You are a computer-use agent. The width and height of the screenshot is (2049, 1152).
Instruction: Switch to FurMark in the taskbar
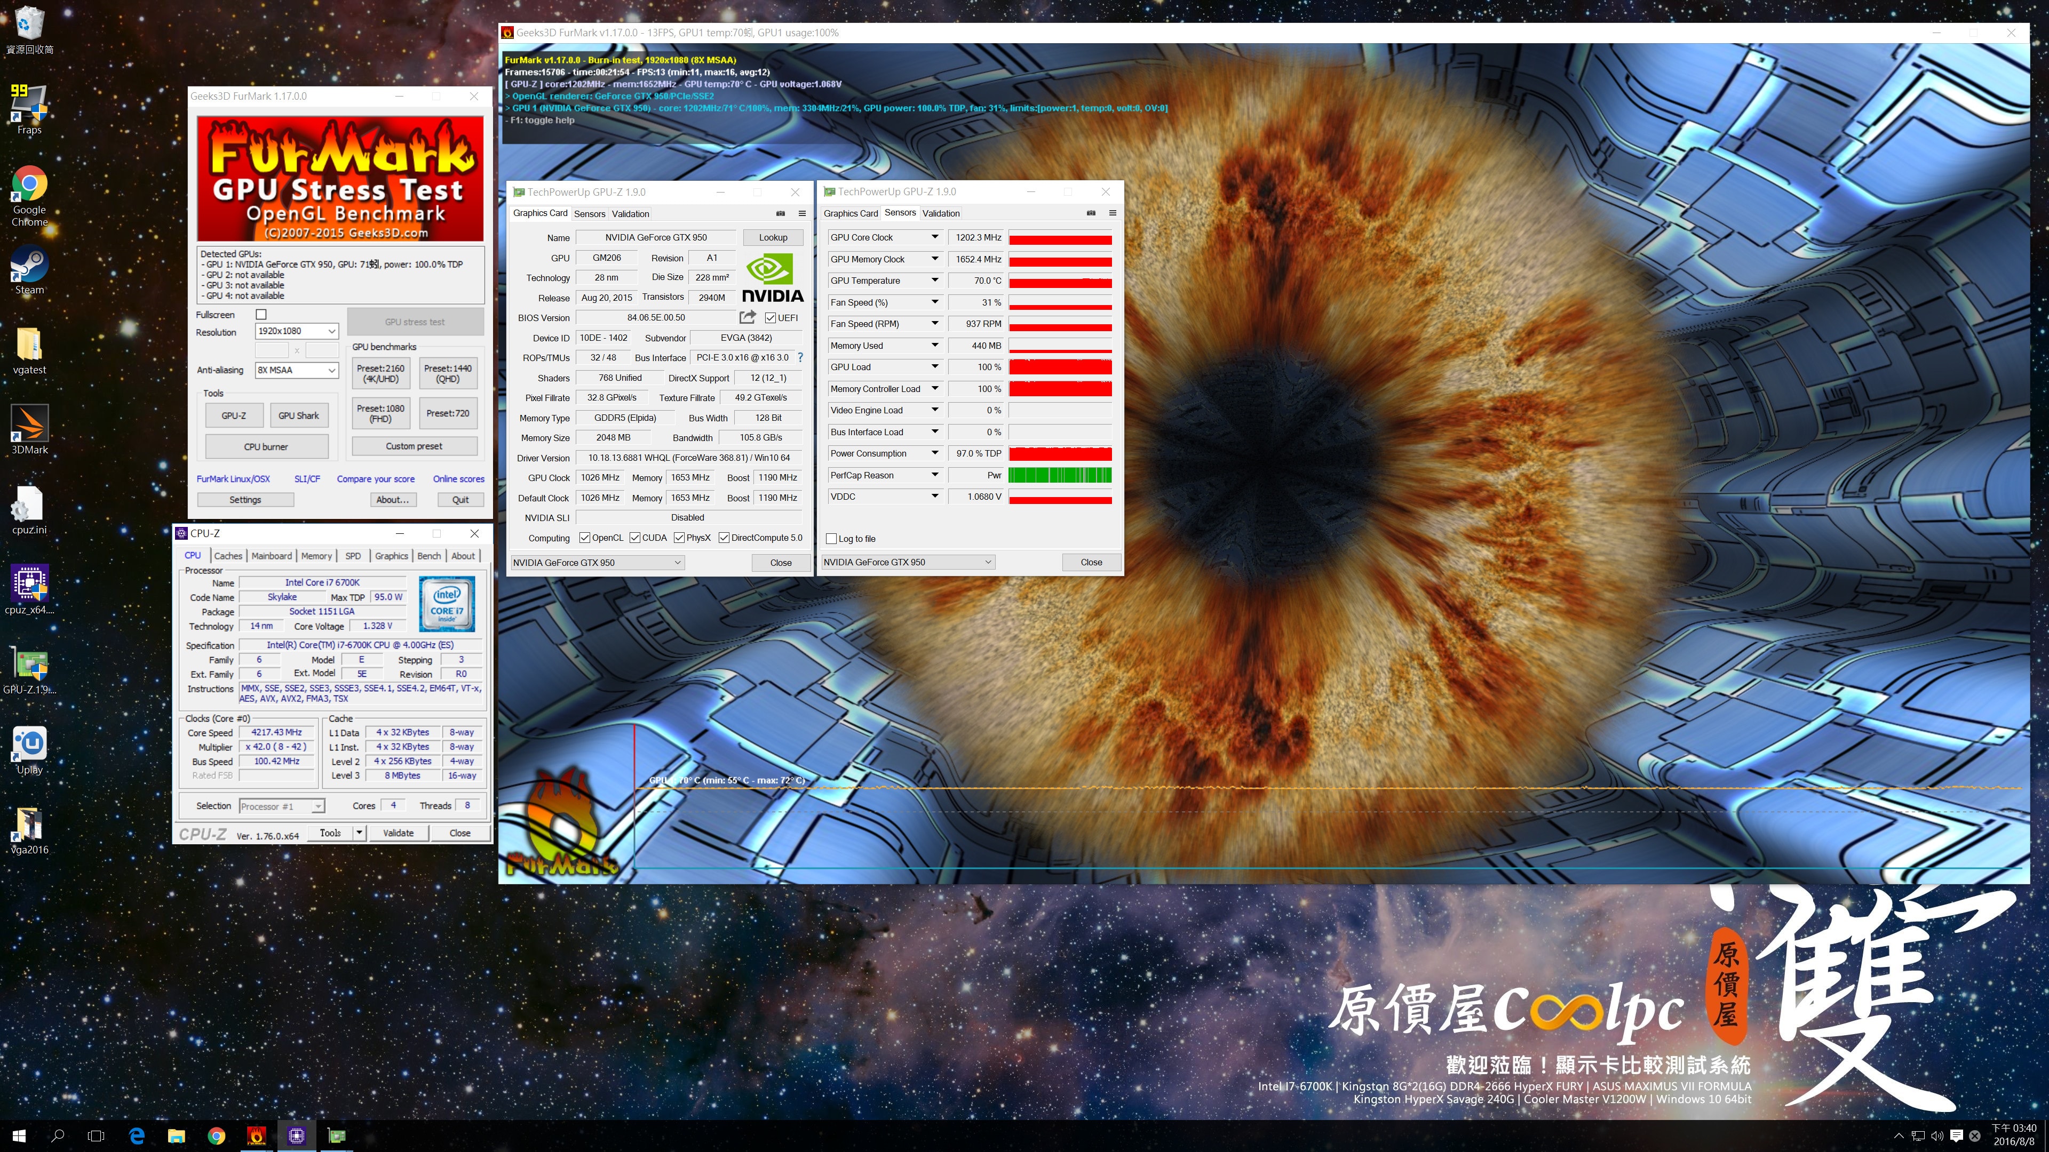click(256, 1135)
